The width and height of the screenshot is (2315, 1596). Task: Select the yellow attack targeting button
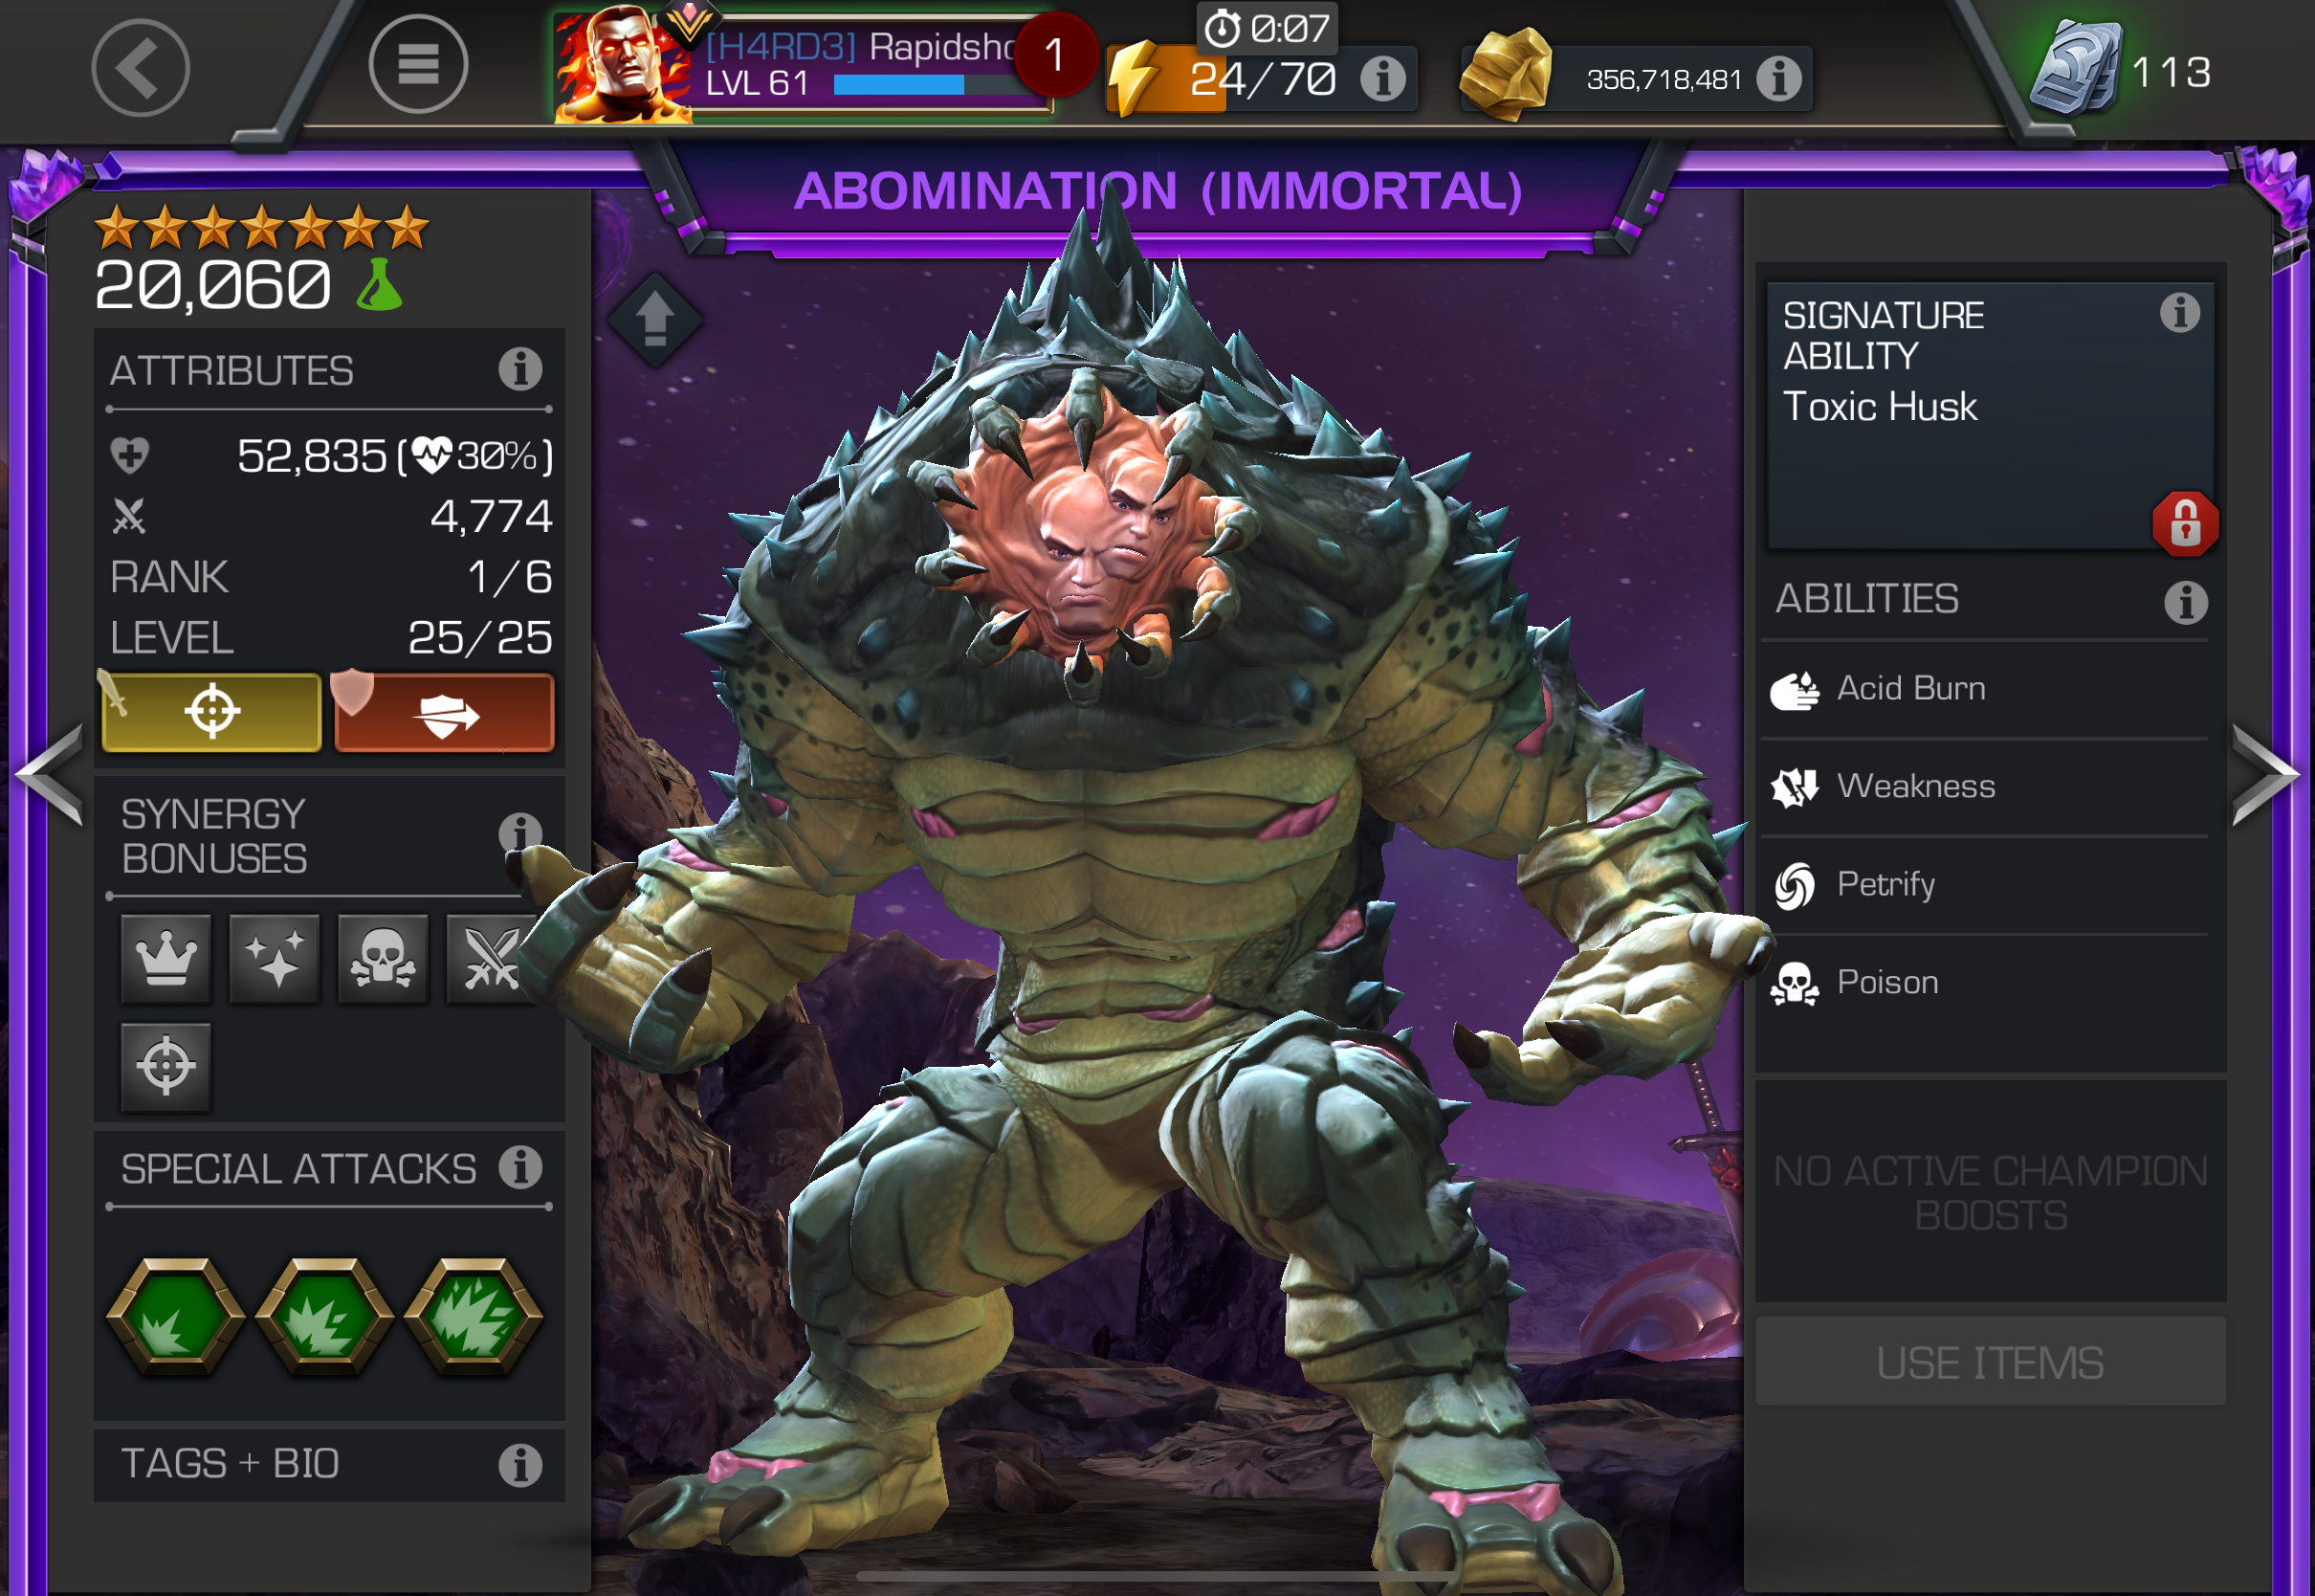coord(212,712)
